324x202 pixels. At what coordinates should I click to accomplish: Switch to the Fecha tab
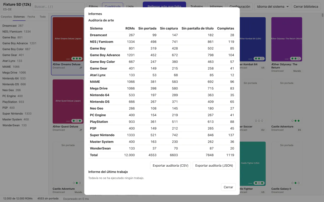(31, 17)
